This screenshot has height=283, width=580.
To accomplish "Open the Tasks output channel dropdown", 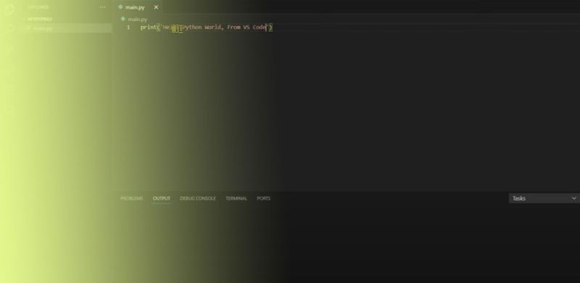I will click(x=544, y=198).
